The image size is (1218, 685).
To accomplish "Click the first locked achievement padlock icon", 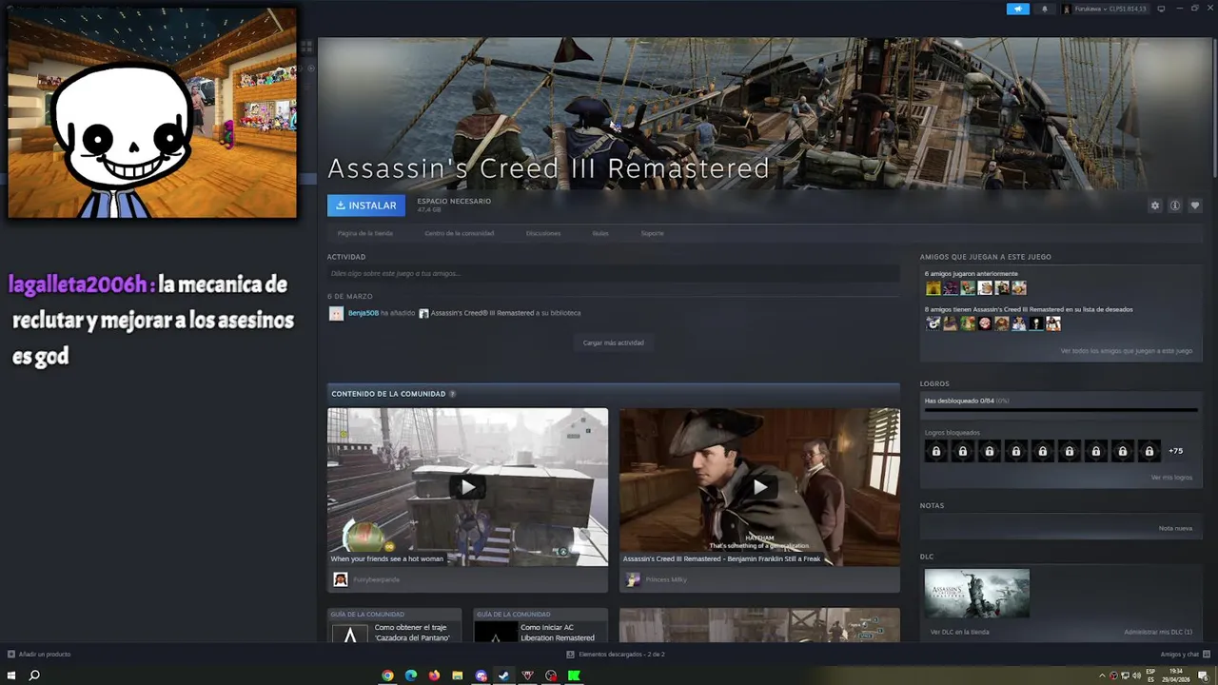I will click(x=935, y=451).
